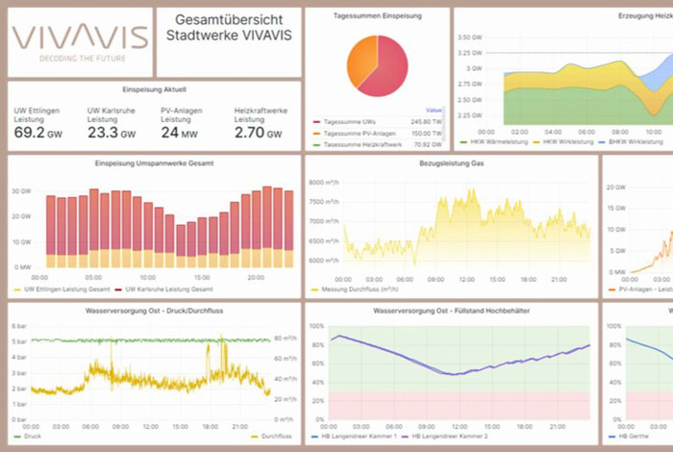Click the UW Ettlingen 69.2 GW stat
This screenshot has height=452, width=673.
click(x=37, y=133)
